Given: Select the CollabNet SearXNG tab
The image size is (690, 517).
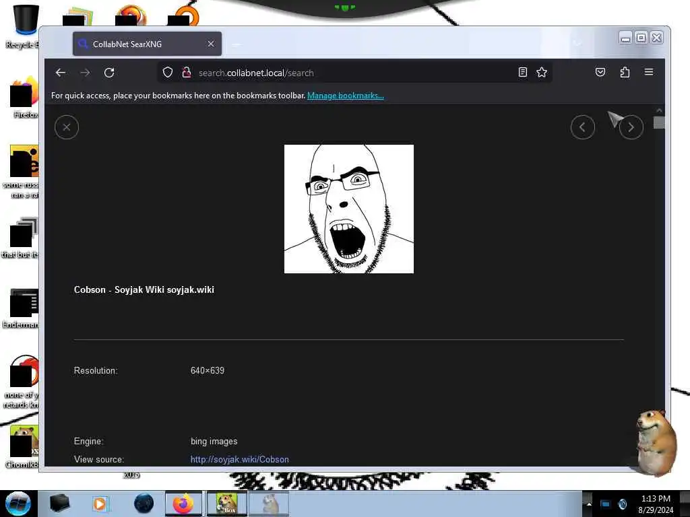Looking at the screenshot, I should coord(147,44).
